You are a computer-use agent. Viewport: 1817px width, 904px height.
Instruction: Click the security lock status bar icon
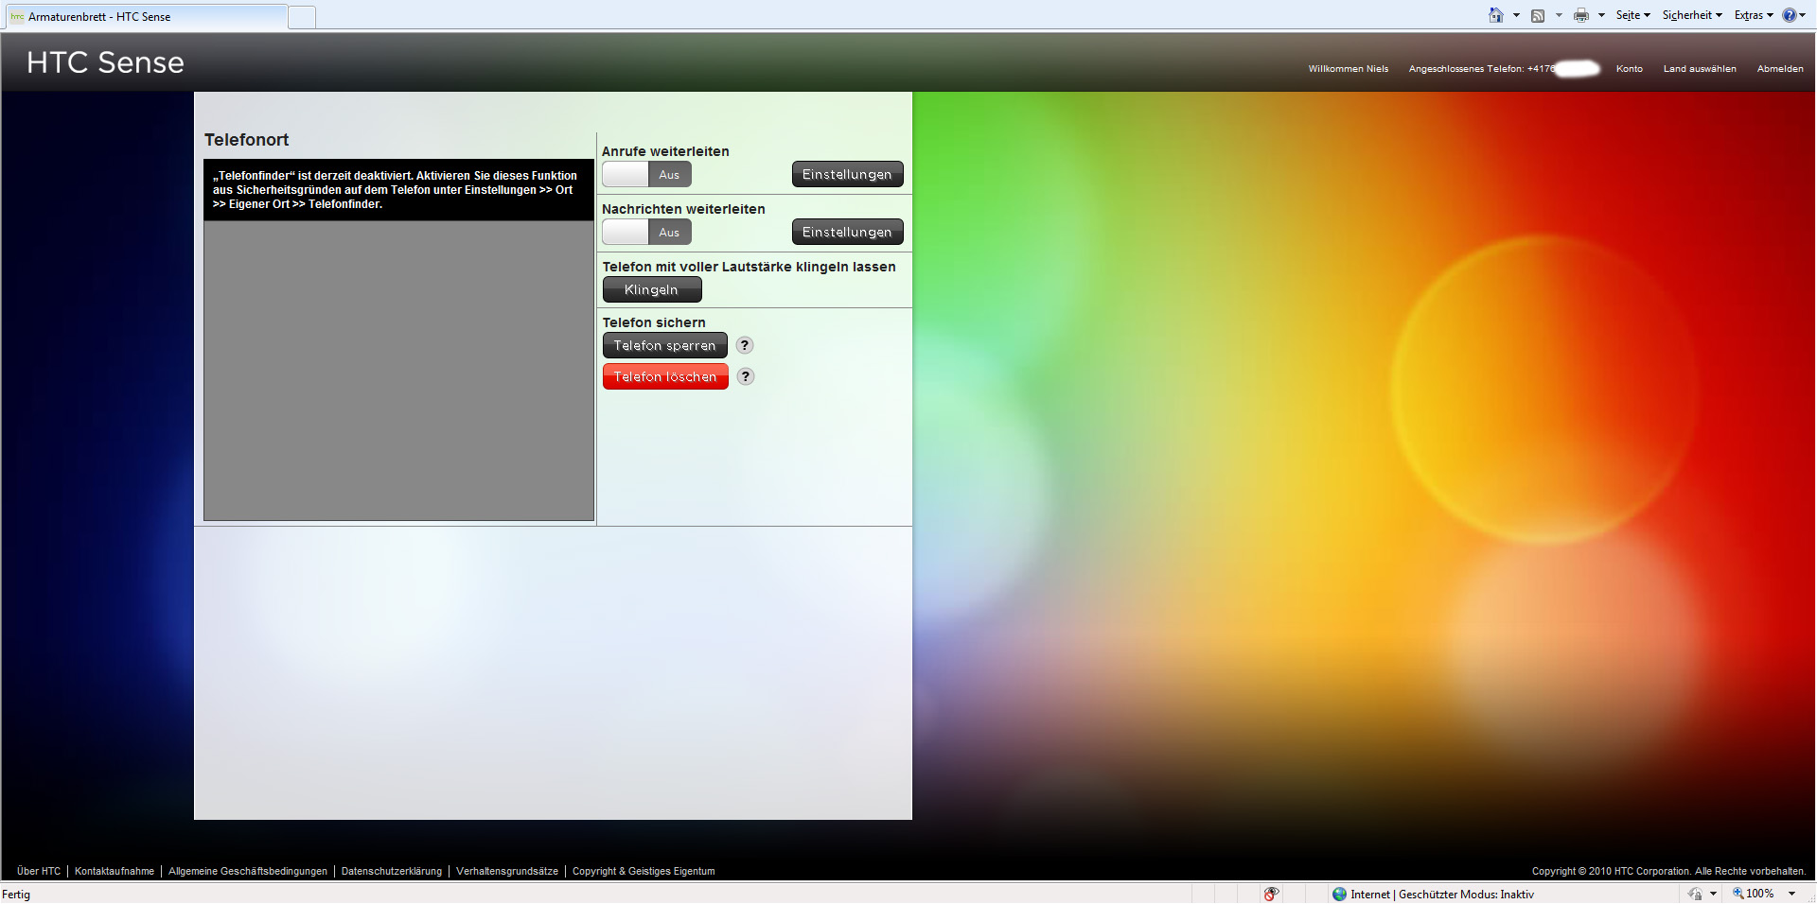click(1695, 894)
